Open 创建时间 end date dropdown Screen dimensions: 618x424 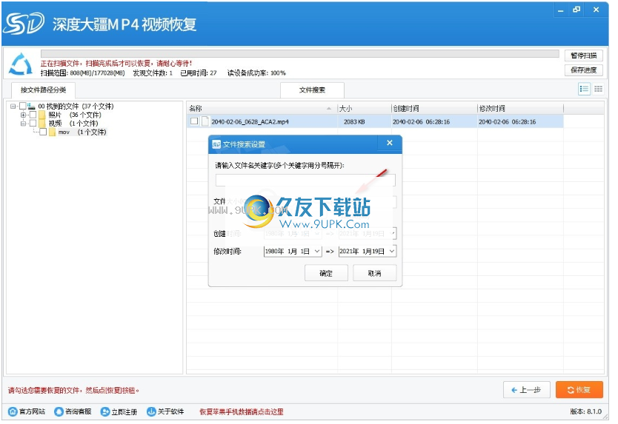(392, 233)
